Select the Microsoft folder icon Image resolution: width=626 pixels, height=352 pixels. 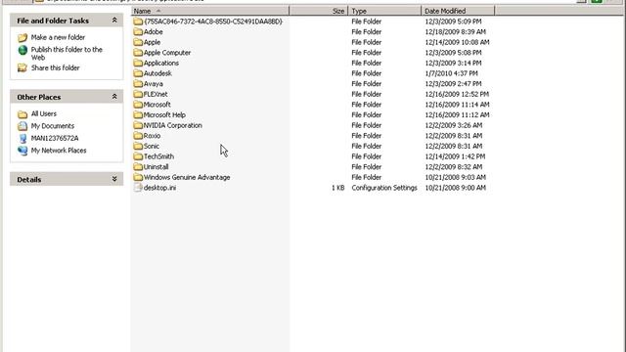click(x=138, y=105)
